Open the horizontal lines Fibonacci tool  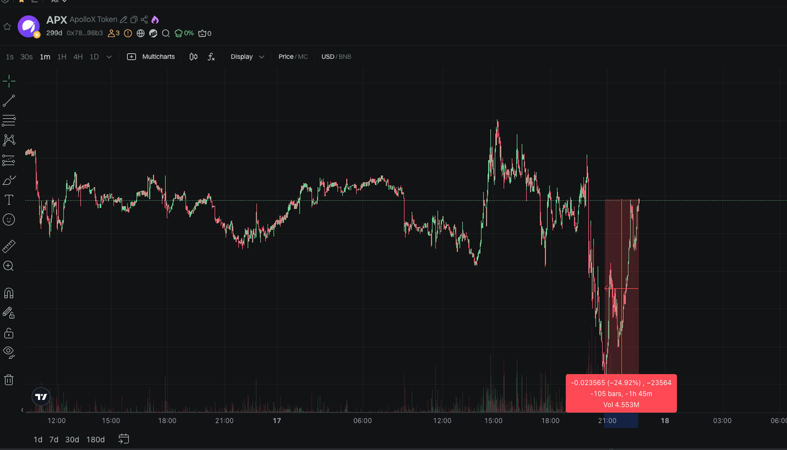9,121
